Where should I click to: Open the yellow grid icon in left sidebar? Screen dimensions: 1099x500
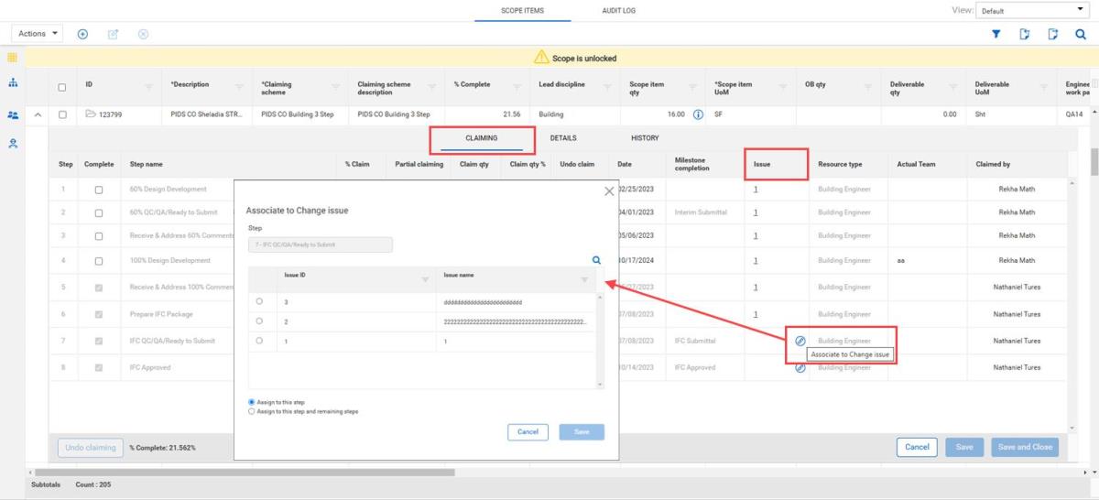point(13,58)
